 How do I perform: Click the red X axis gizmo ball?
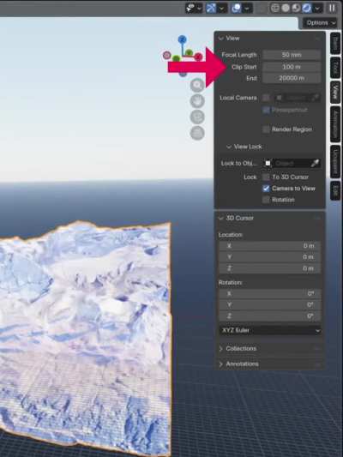point(198,57)
